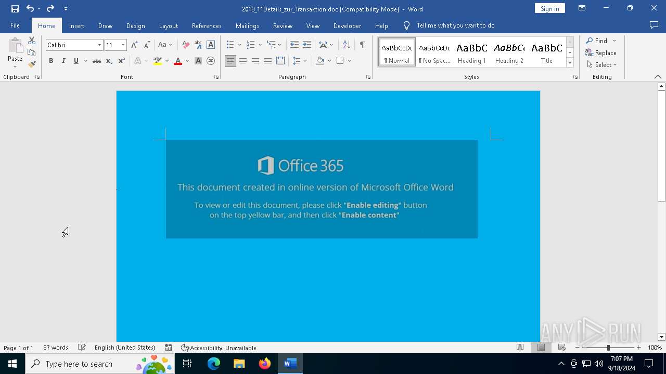Open spelling proofing status icon
The height and width of the screenshot is (374, 666).
click(82, 348)
